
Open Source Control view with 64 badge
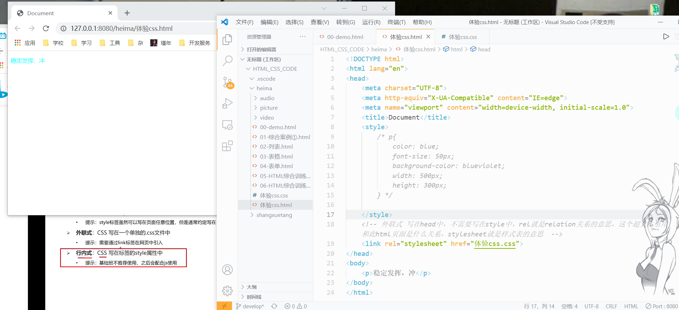[227, 82]
